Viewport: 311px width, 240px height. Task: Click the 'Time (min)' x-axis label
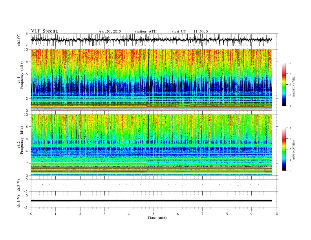[157, 218]
